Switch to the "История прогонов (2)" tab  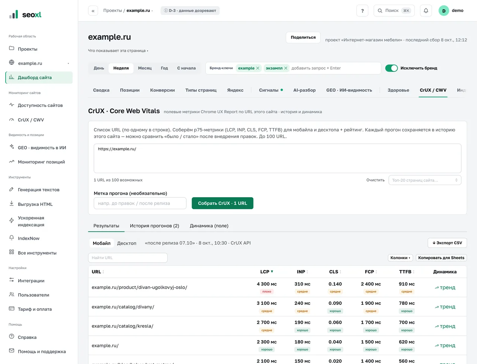coord(154,226)
